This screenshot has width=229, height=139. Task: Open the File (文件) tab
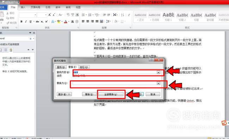[3, 7]
